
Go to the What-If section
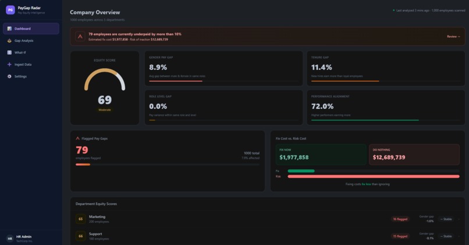point(31,52)
